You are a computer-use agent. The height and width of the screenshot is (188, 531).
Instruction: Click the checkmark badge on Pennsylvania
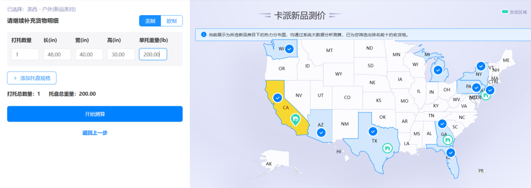point(476,88)
